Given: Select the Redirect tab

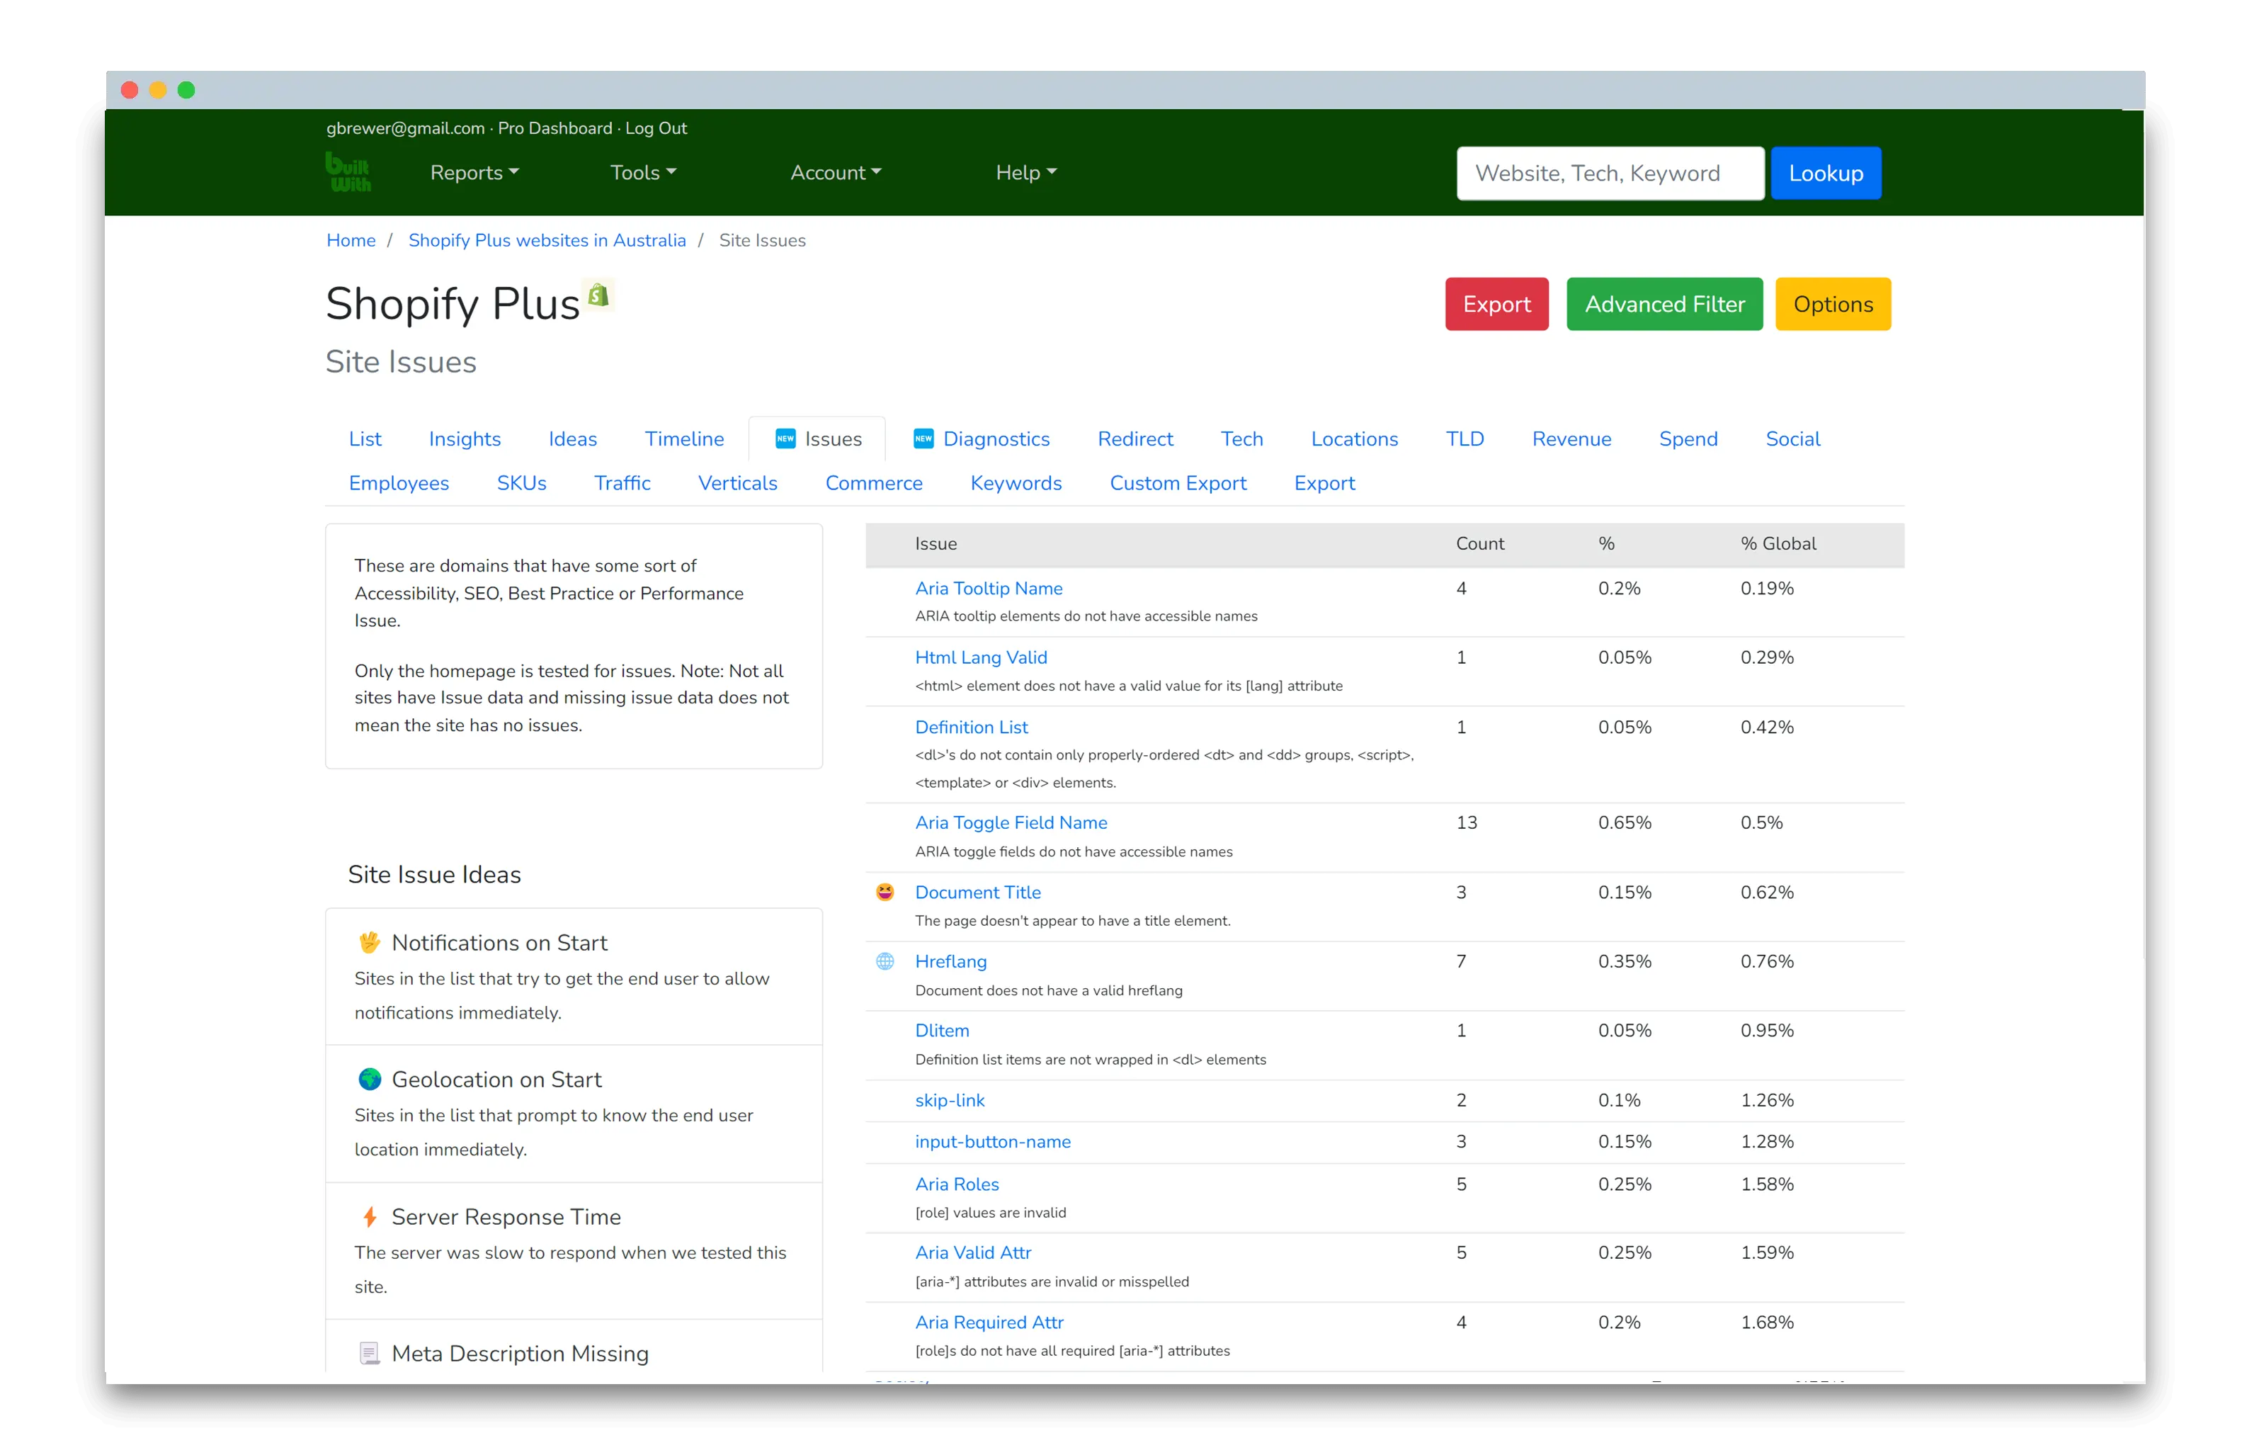Looking at the screenshot, I should point(1135,438).
